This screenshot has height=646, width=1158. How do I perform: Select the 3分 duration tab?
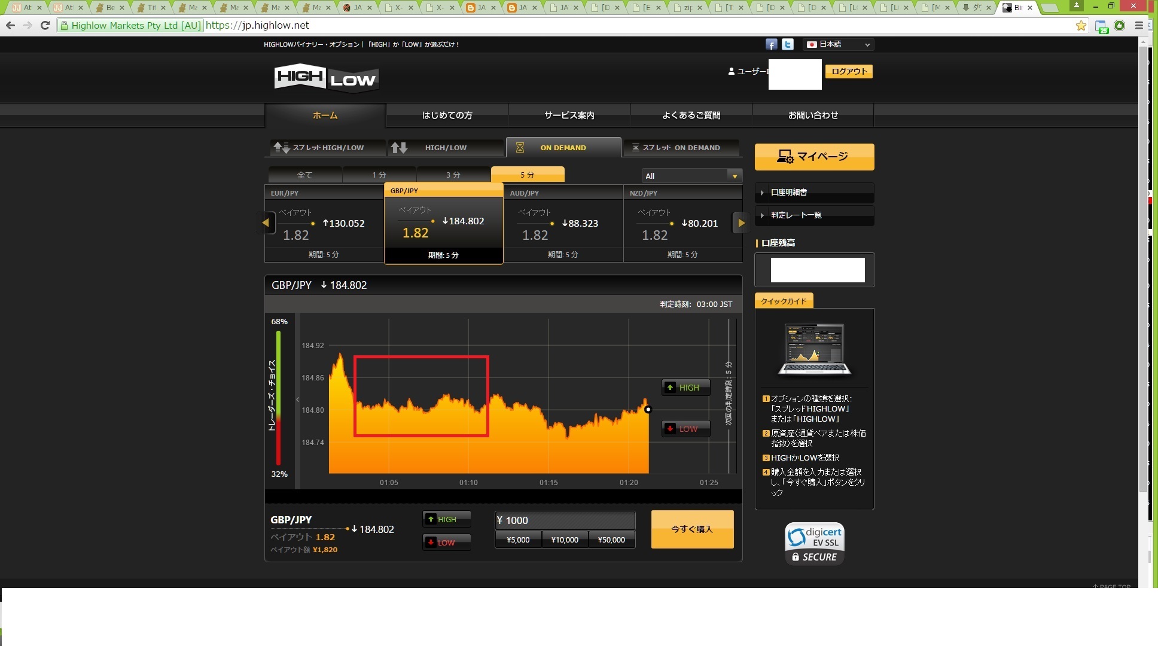(x=453, y=175)
